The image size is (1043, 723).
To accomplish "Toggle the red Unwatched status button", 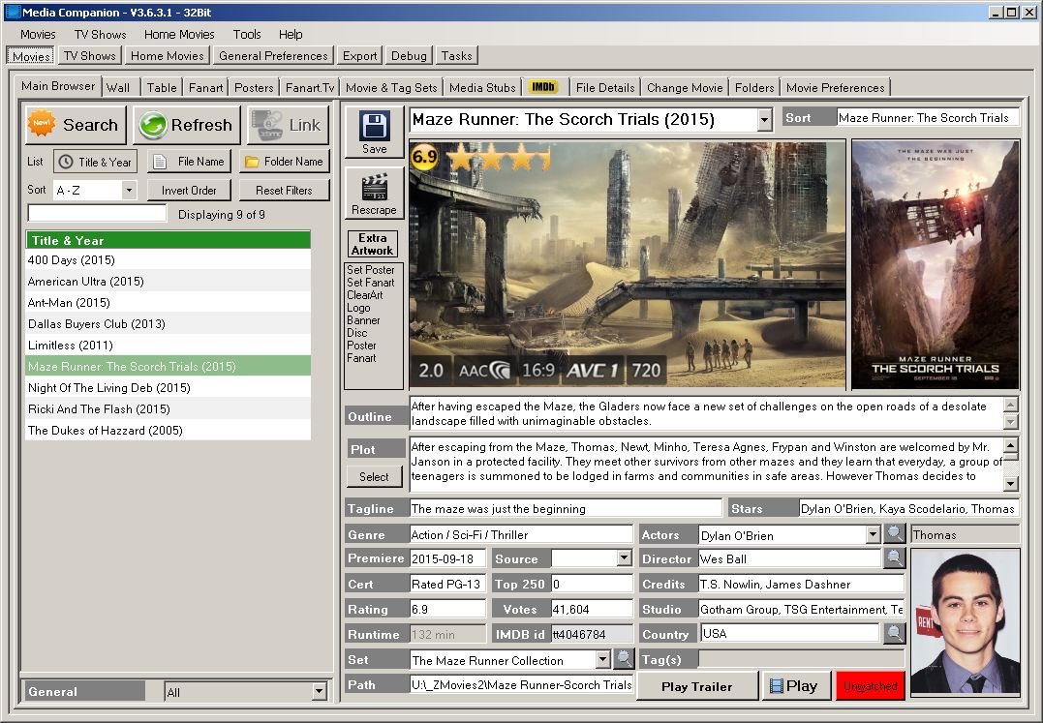I will tap(870, 686).
